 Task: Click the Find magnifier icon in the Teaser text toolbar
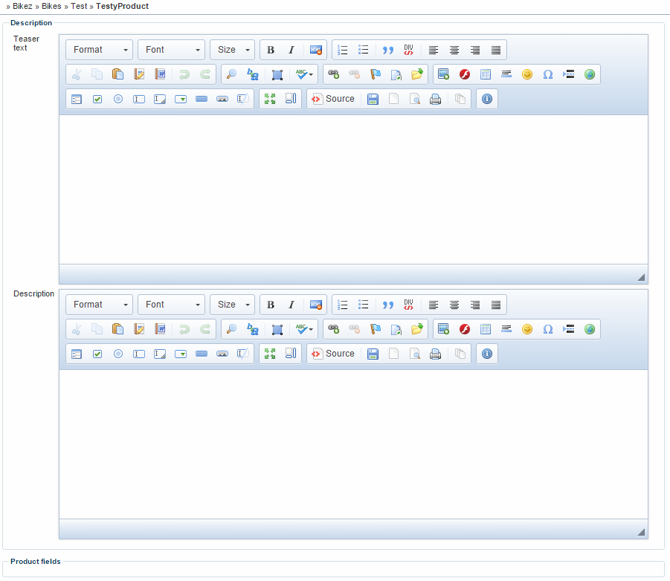(232, 74)
